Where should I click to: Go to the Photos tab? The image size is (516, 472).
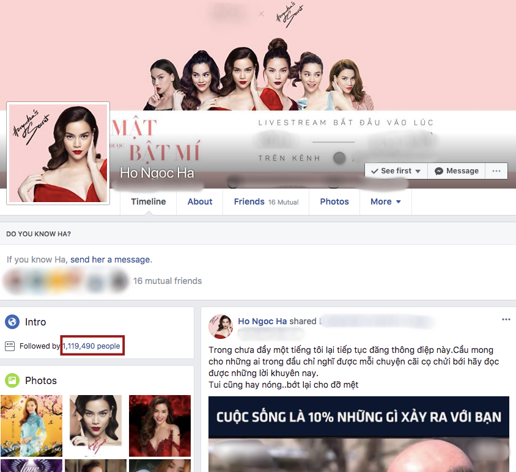334,202
